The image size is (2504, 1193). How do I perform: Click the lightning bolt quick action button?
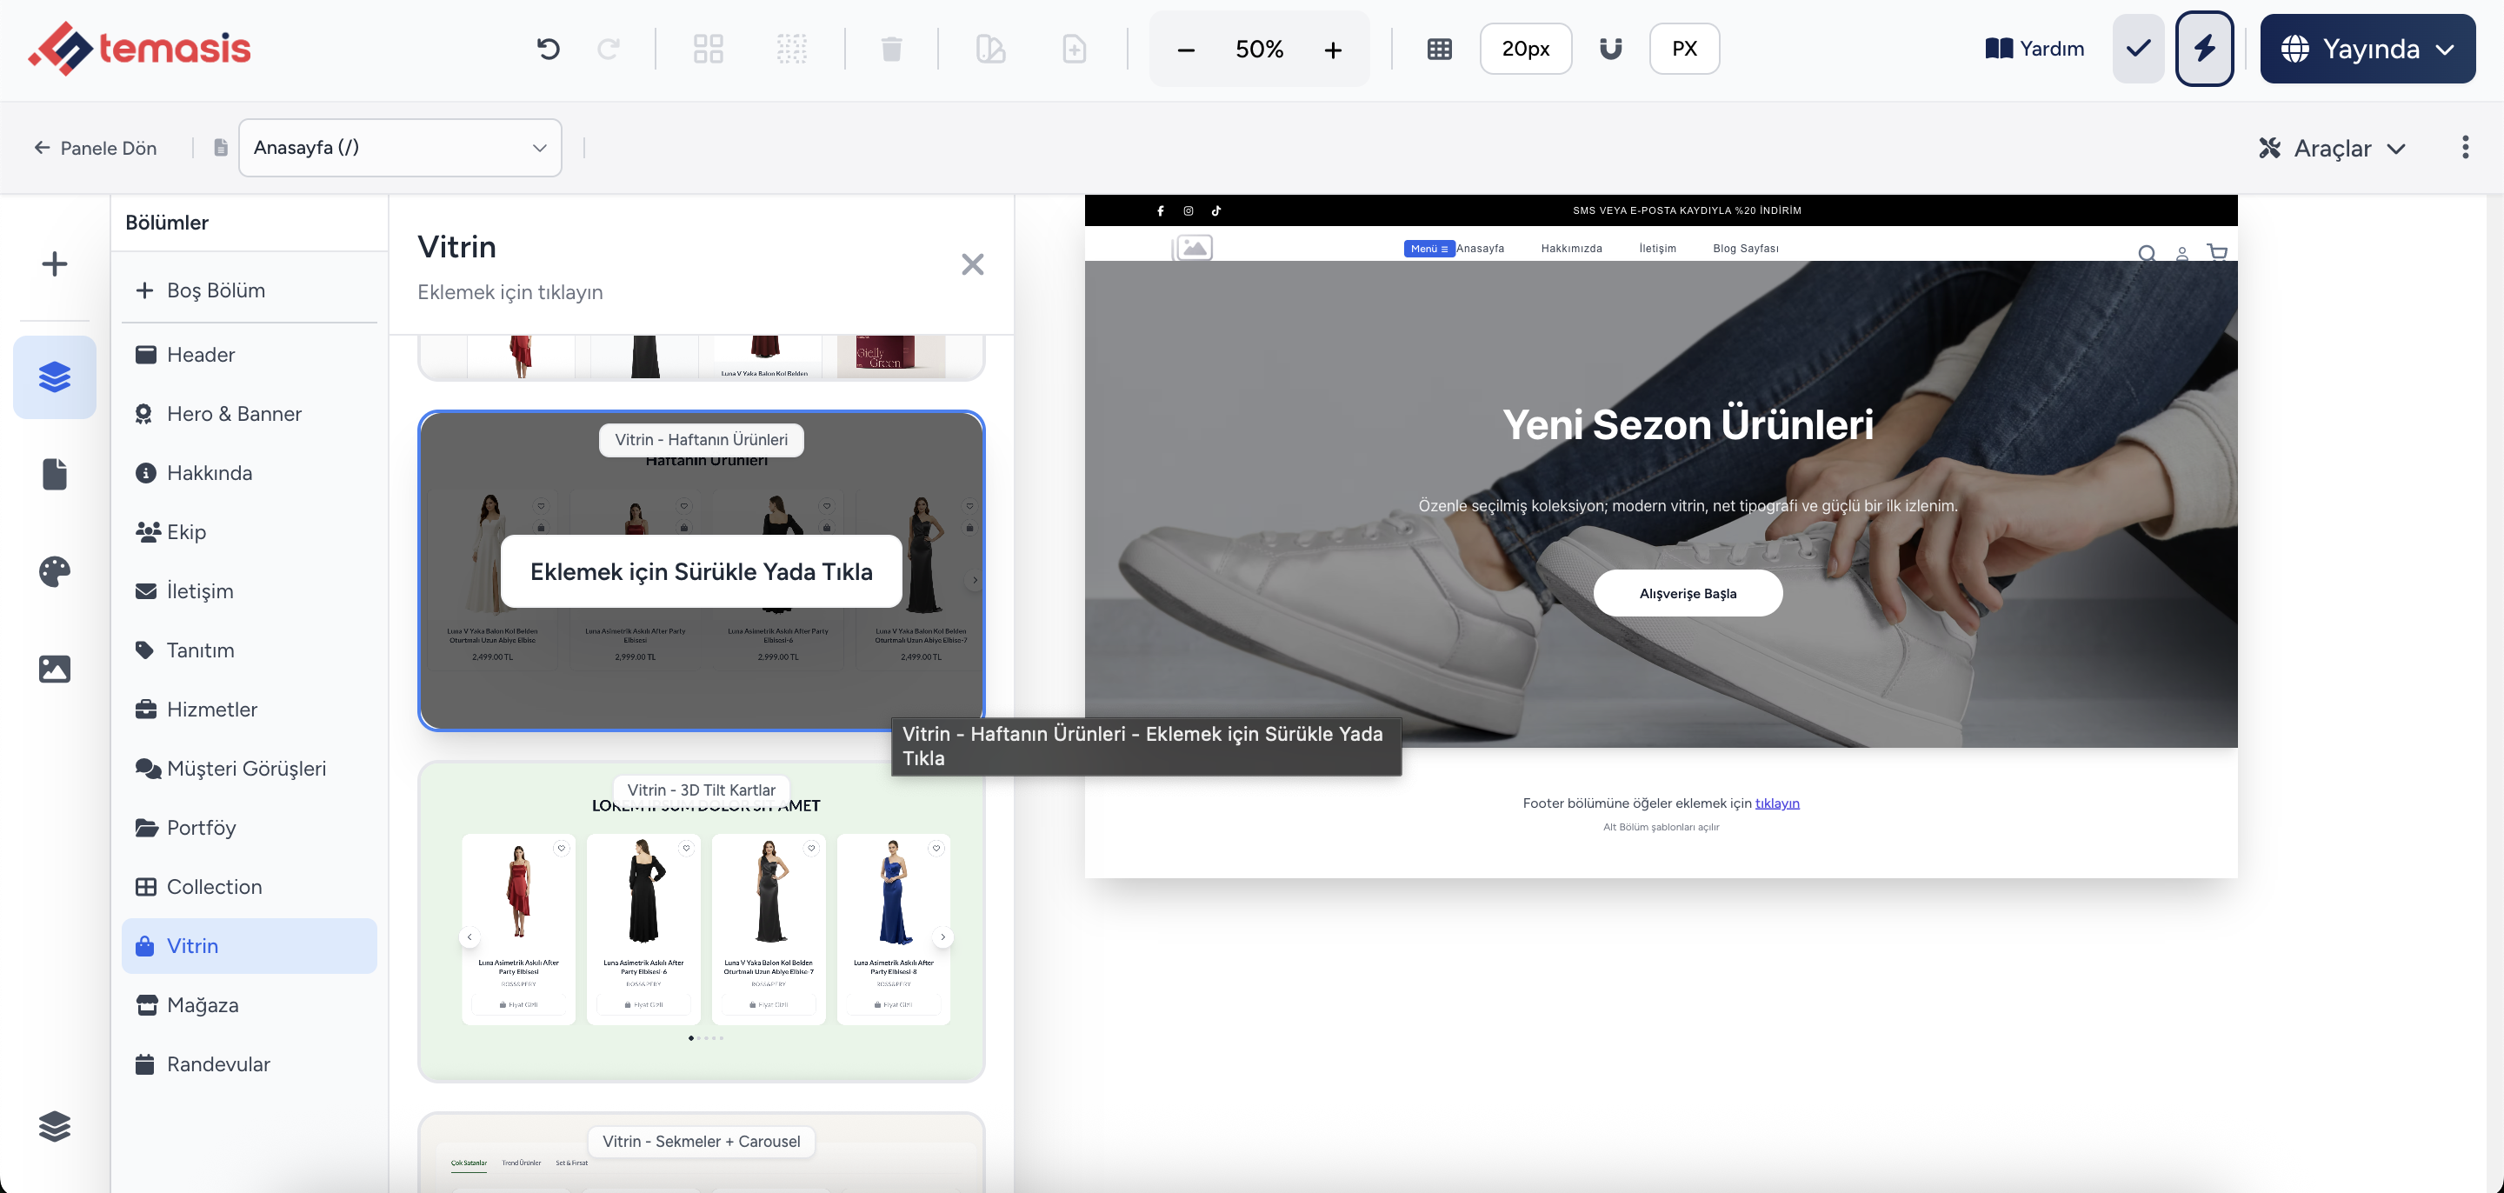pos(2204,49)
